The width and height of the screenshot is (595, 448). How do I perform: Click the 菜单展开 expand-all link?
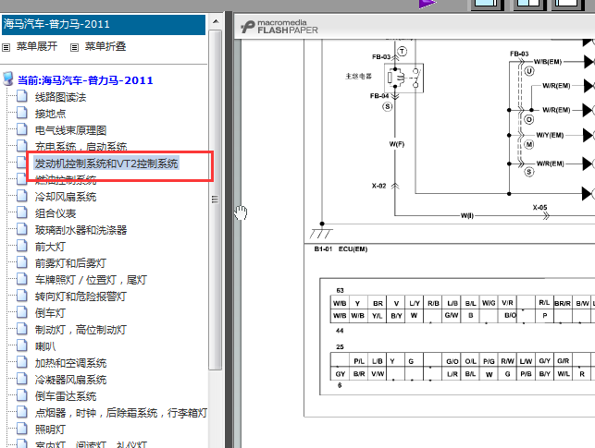[37, 46]
